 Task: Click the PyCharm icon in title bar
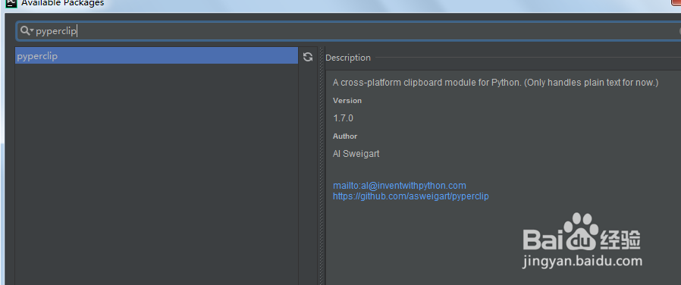coord(11,3)
